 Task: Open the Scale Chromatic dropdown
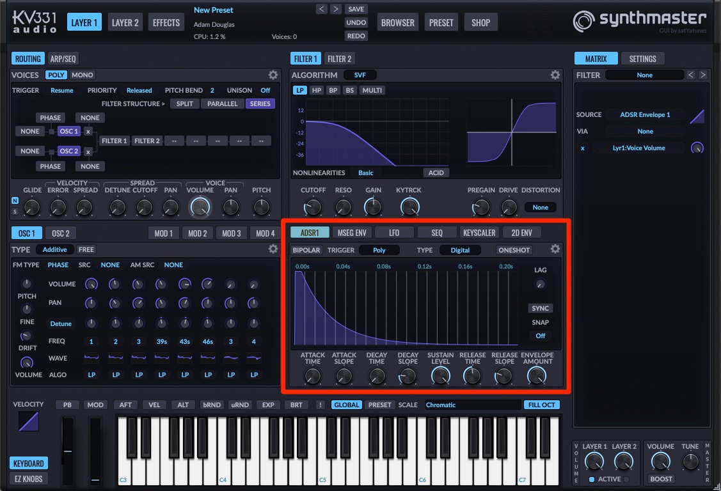pos(472,405)
